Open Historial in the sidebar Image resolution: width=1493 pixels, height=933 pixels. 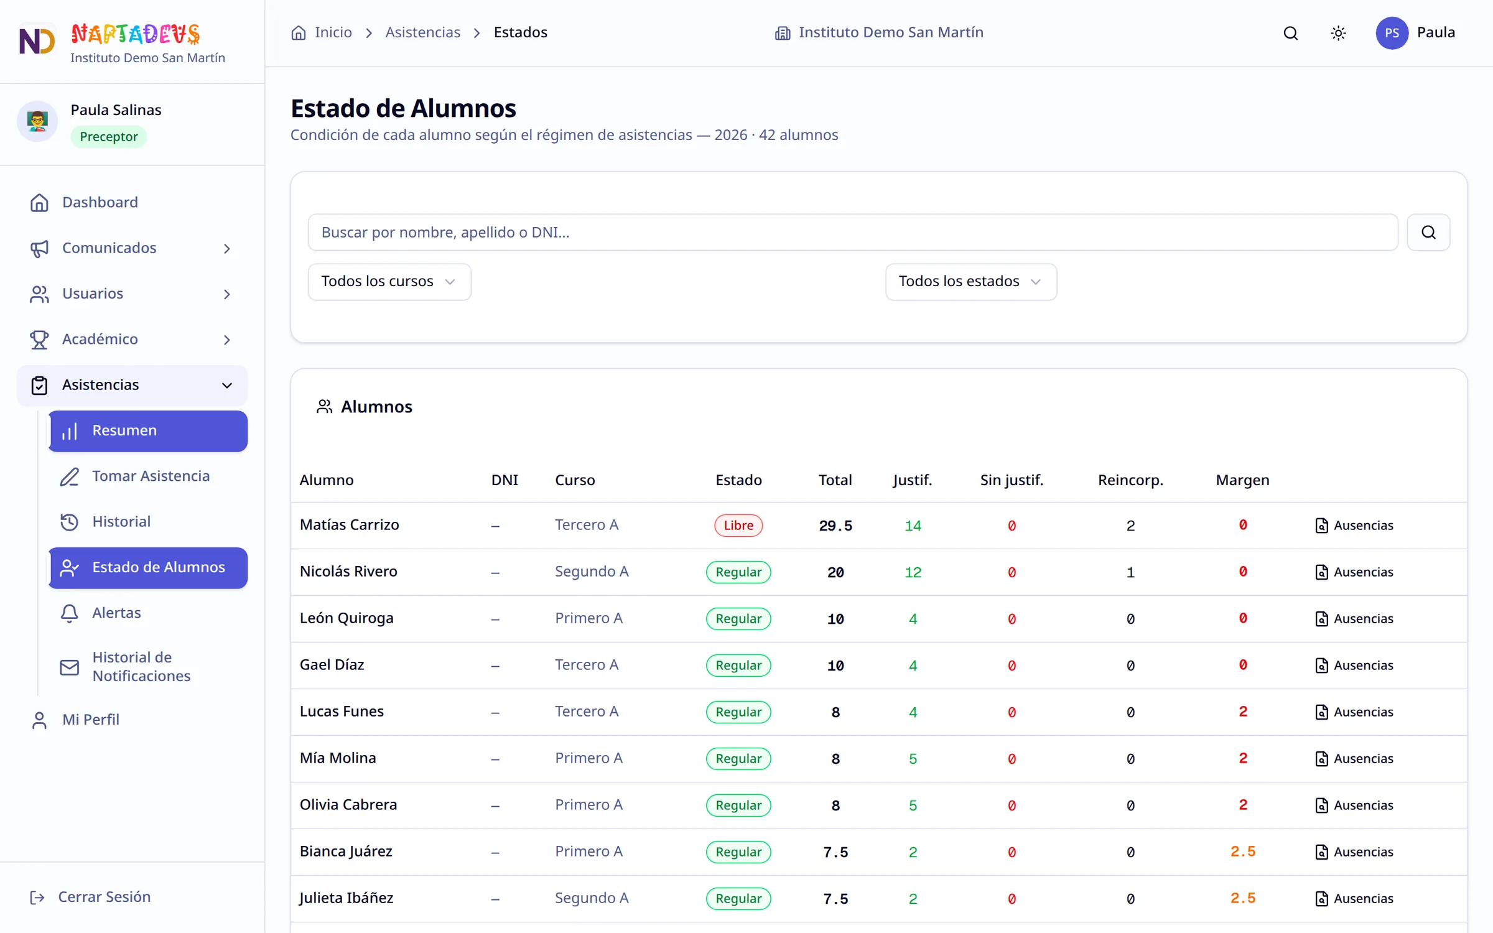tap(148, 522)
